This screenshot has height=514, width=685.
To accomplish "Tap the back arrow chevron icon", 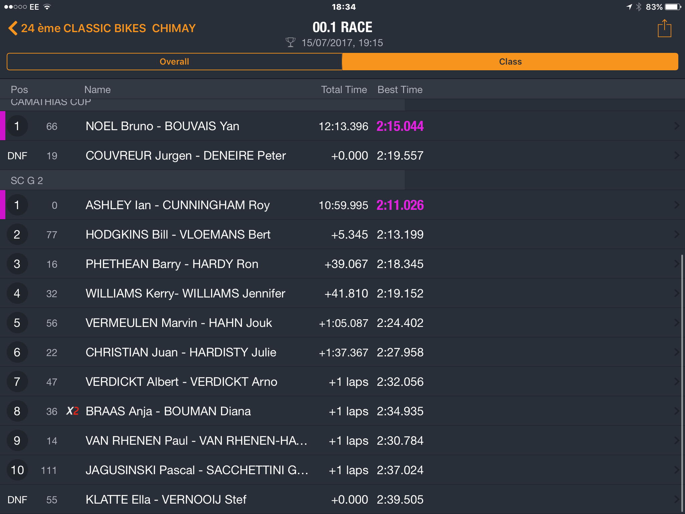I will tap(13, 28).
